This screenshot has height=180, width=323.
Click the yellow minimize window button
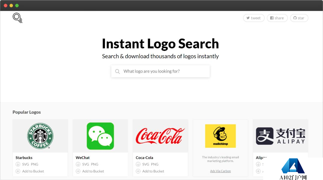click(11, 6)
